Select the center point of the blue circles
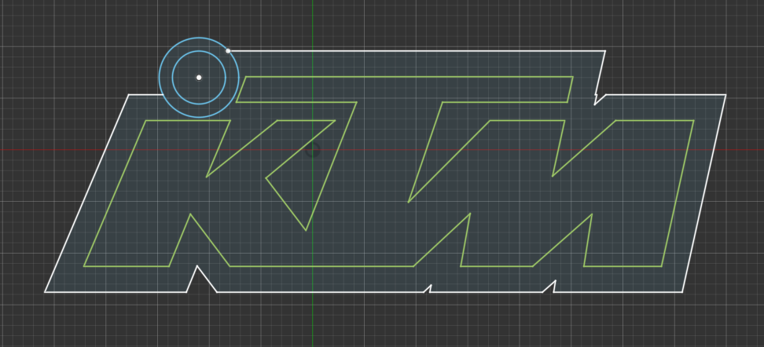 pyautogui.click(x=199, y=78)
